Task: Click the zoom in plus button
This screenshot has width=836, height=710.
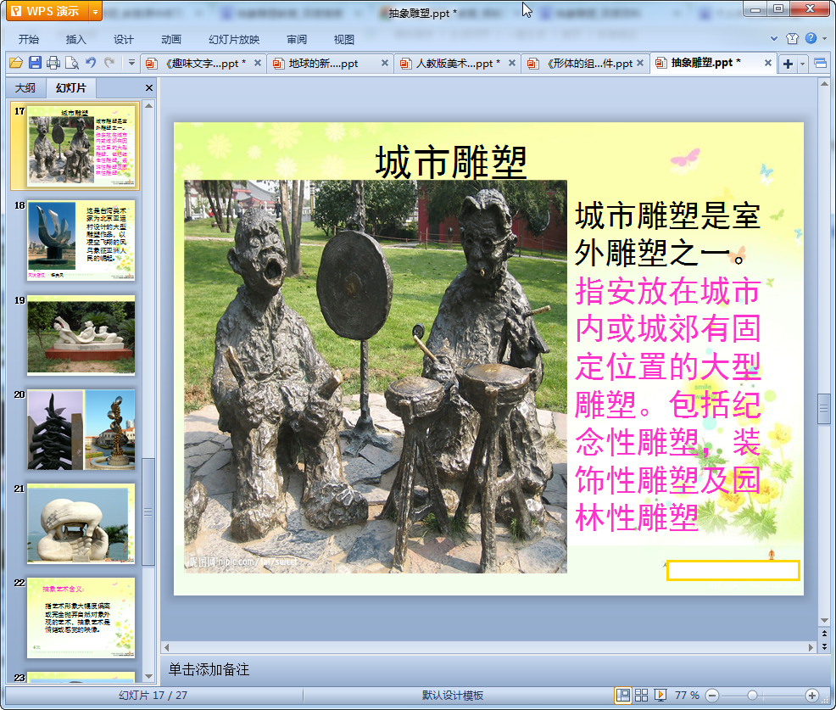Action: coord(812,695)
